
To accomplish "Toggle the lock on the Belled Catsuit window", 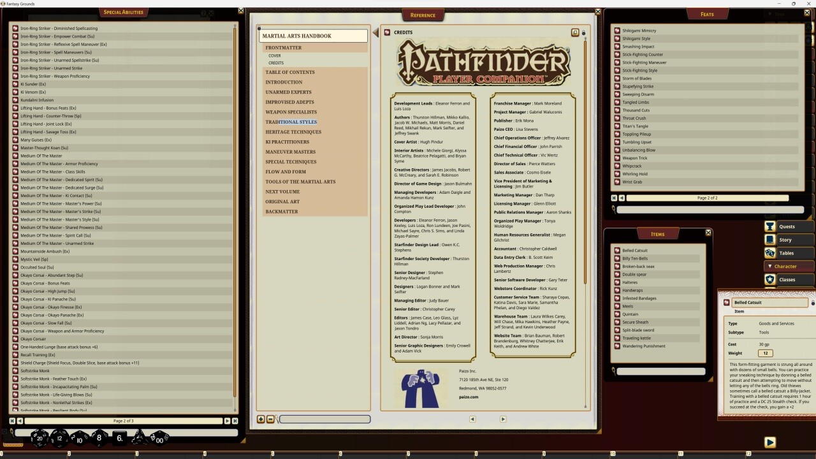I will point(812,303).
